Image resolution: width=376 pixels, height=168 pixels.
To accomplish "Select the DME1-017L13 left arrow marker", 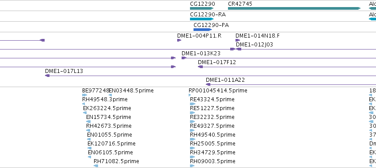I will [x=47, y=76].
